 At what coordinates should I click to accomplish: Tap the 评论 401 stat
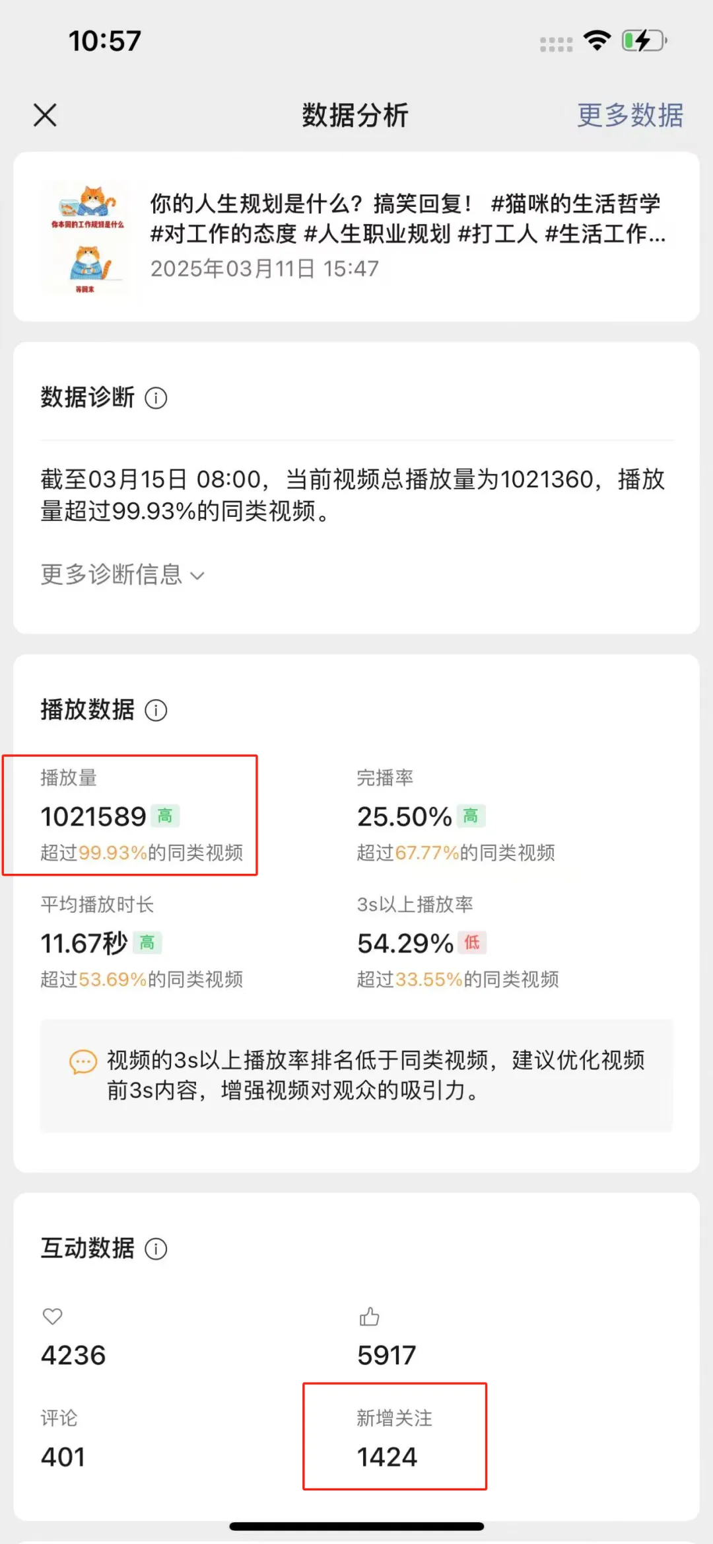(x=63, y=1438)
